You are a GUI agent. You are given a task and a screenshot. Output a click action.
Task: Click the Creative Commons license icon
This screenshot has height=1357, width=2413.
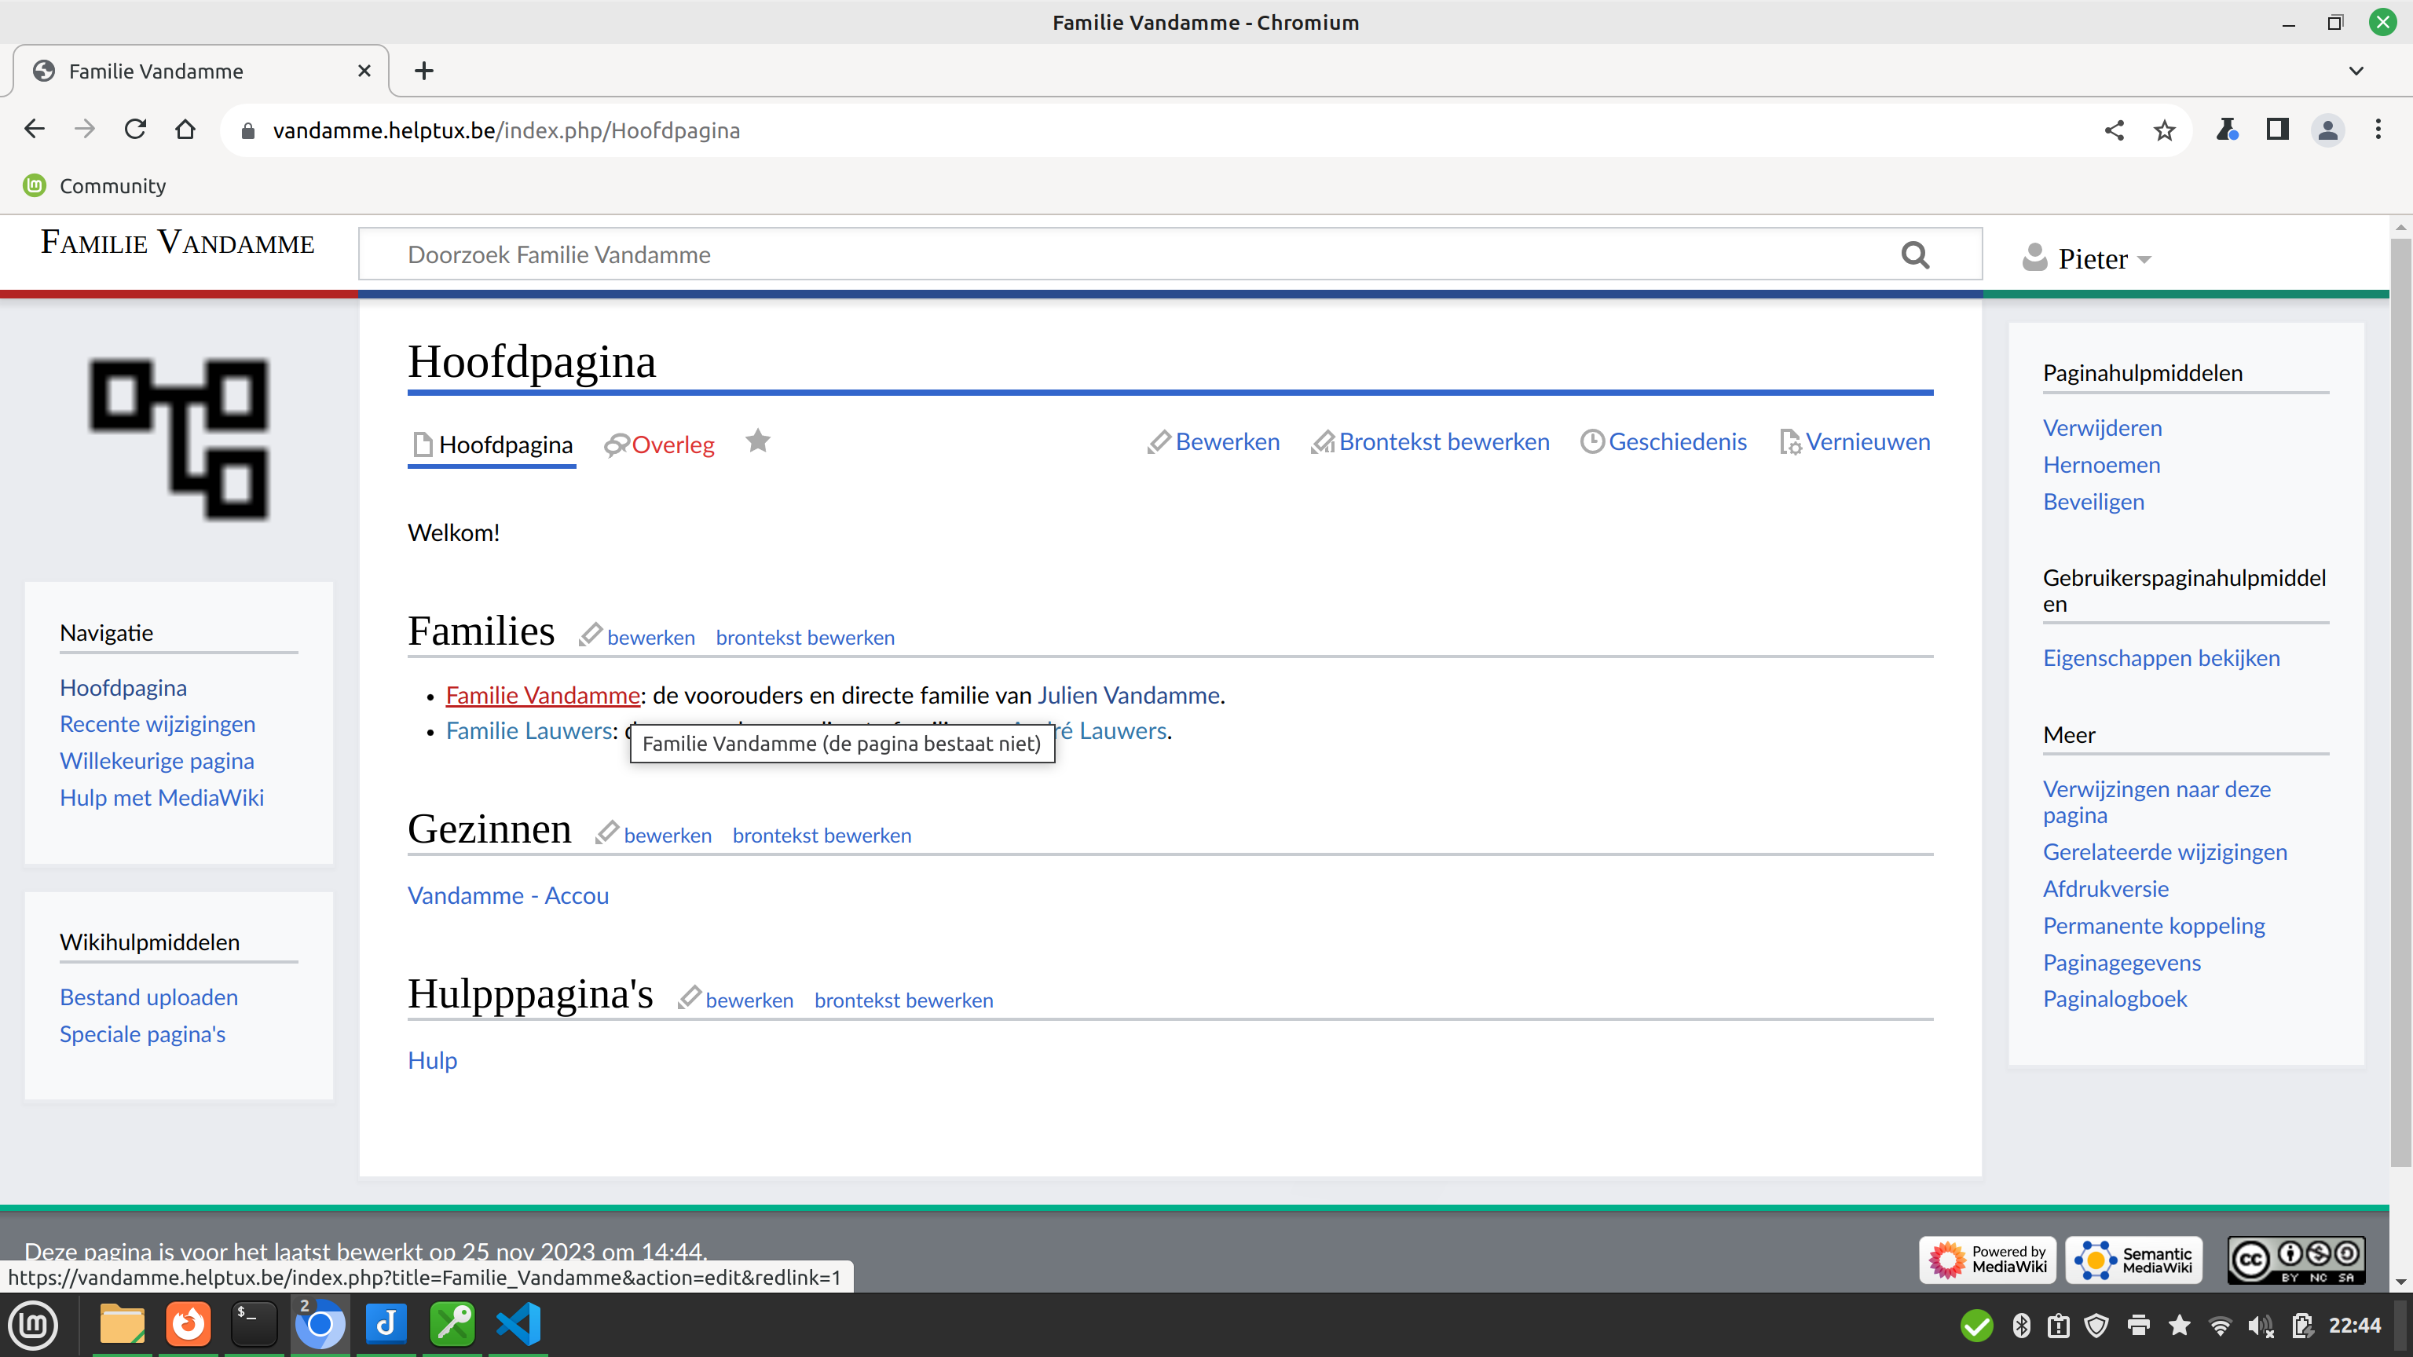2296,1259
